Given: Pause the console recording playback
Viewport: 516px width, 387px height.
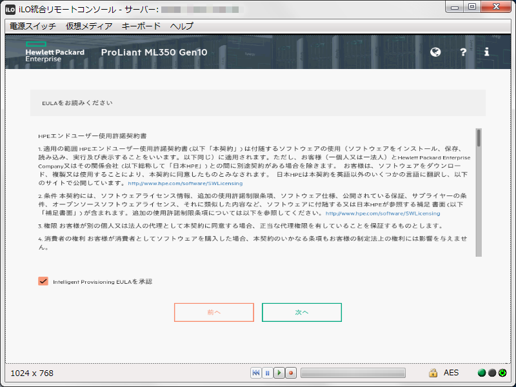Looking at the screenshot, I should [x=267, y=372].
